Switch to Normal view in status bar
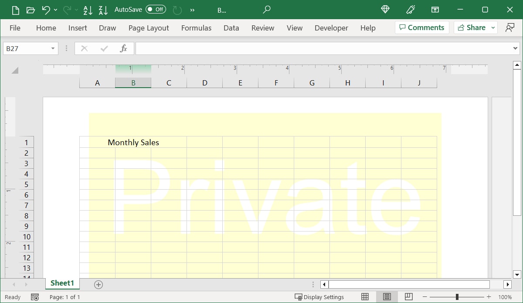The height and width of the screenshot is (303, 523). tap(364, 297)
